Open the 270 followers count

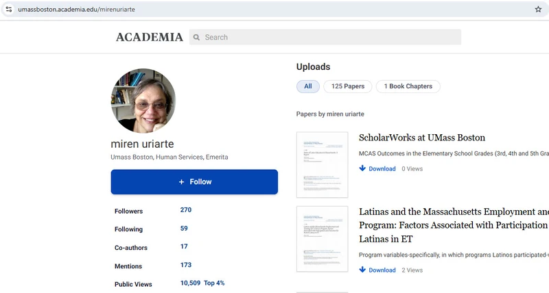(x=186, y=210)
